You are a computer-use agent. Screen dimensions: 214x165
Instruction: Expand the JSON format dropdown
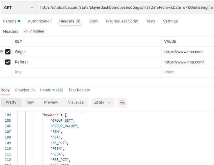[103, 103]
